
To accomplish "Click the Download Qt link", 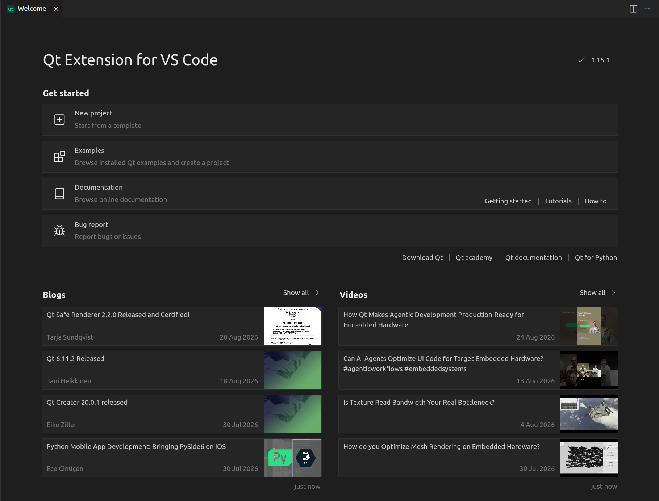I will tap(422, 257).
